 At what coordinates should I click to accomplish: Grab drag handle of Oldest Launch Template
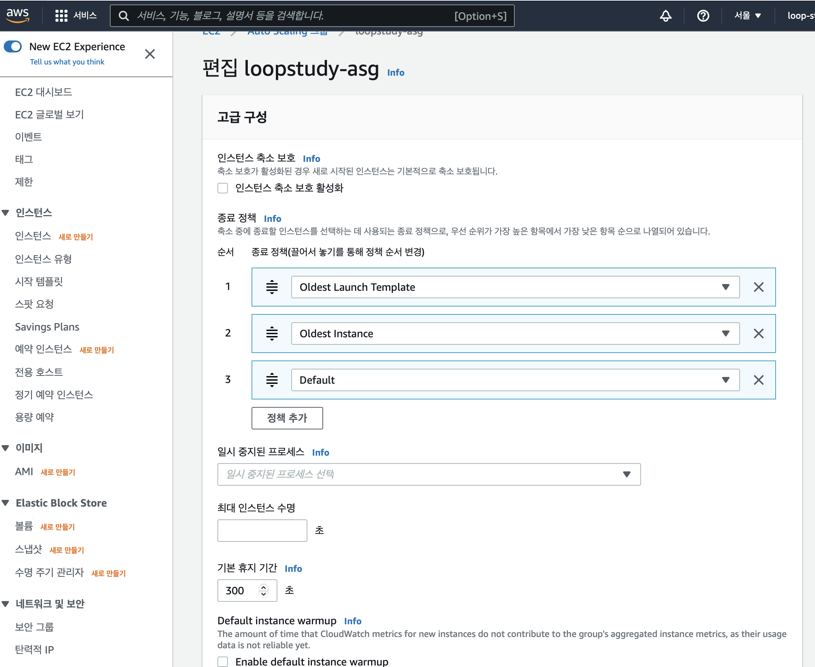tap(272, 287)
